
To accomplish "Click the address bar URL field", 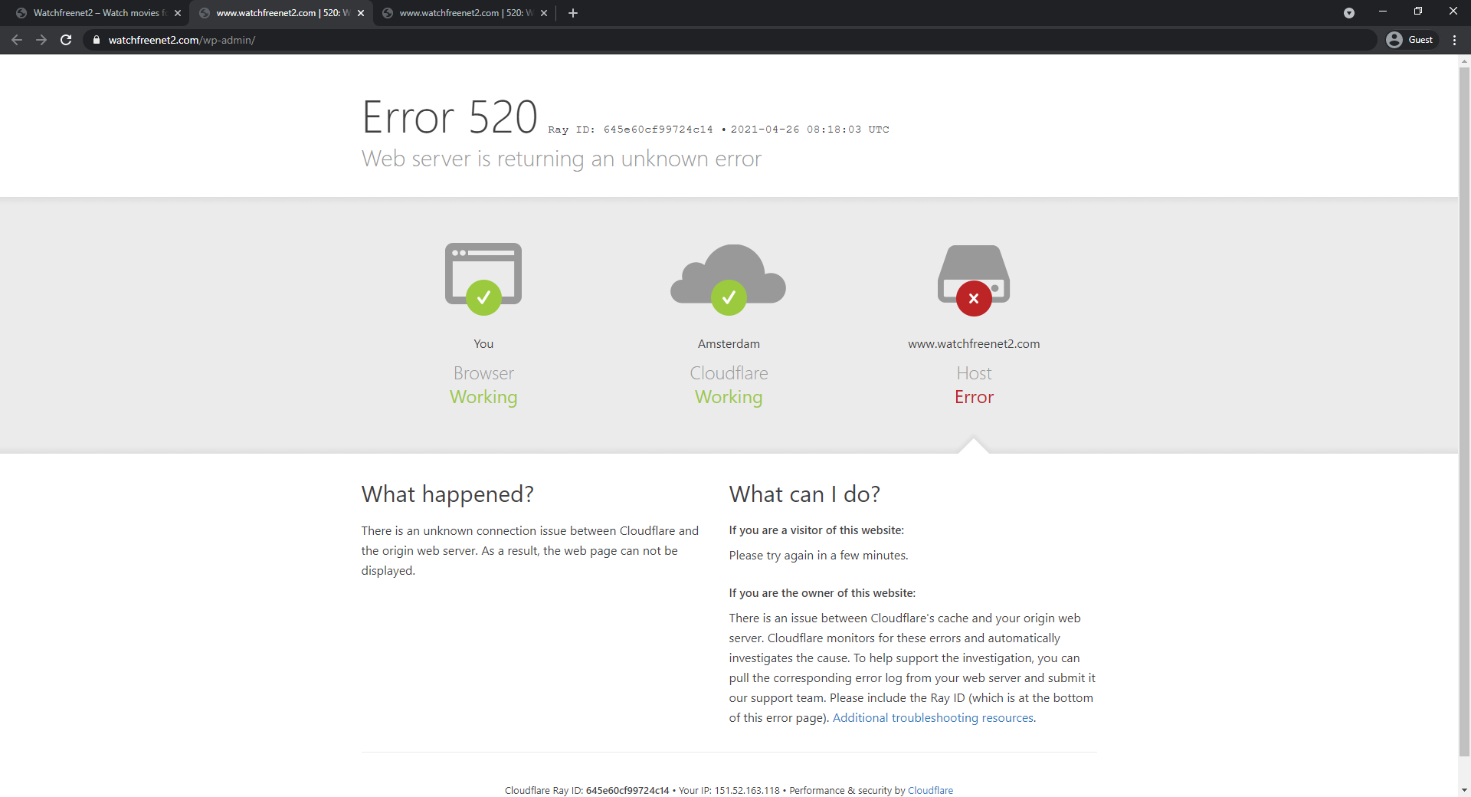I will (x=690, y=40).
